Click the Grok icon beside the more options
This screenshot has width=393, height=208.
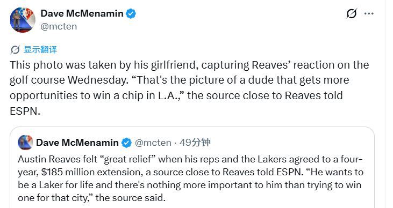(352, 13)
